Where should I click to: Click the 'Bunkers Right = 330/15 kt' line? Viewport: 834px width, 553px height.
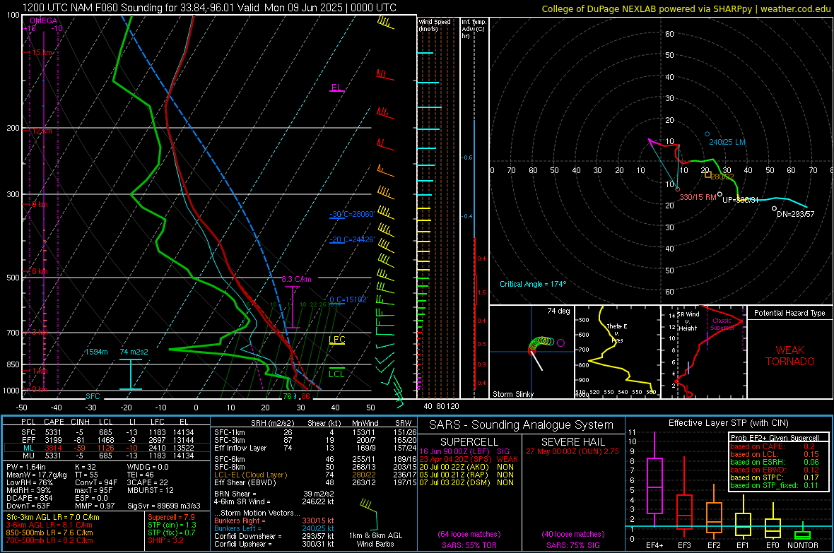click(x=274, y=521)
